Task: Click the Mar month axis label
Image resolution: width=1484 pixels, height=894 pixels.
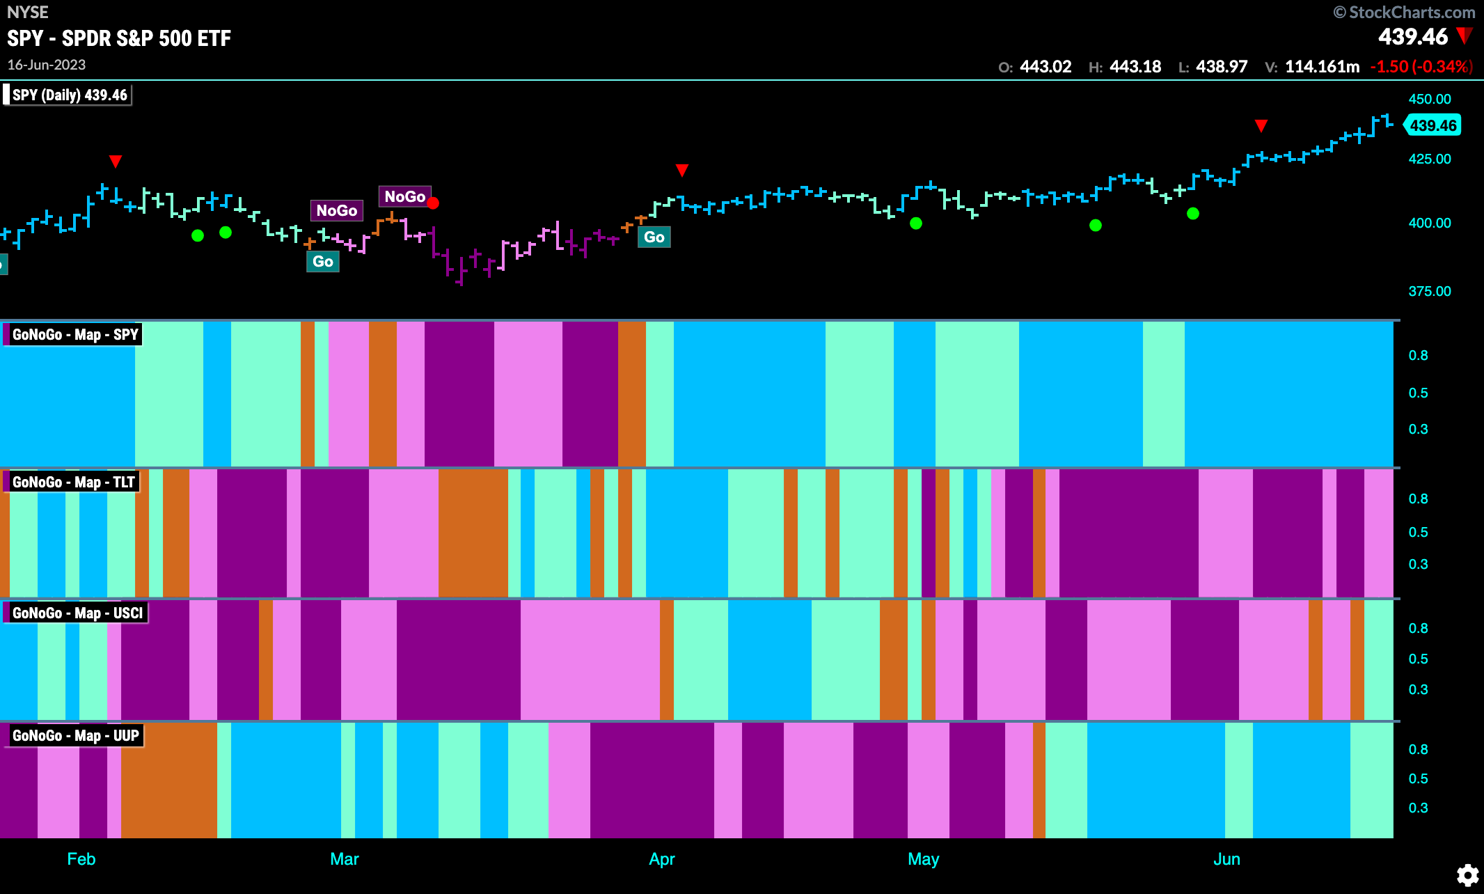Action: [345, 859]
